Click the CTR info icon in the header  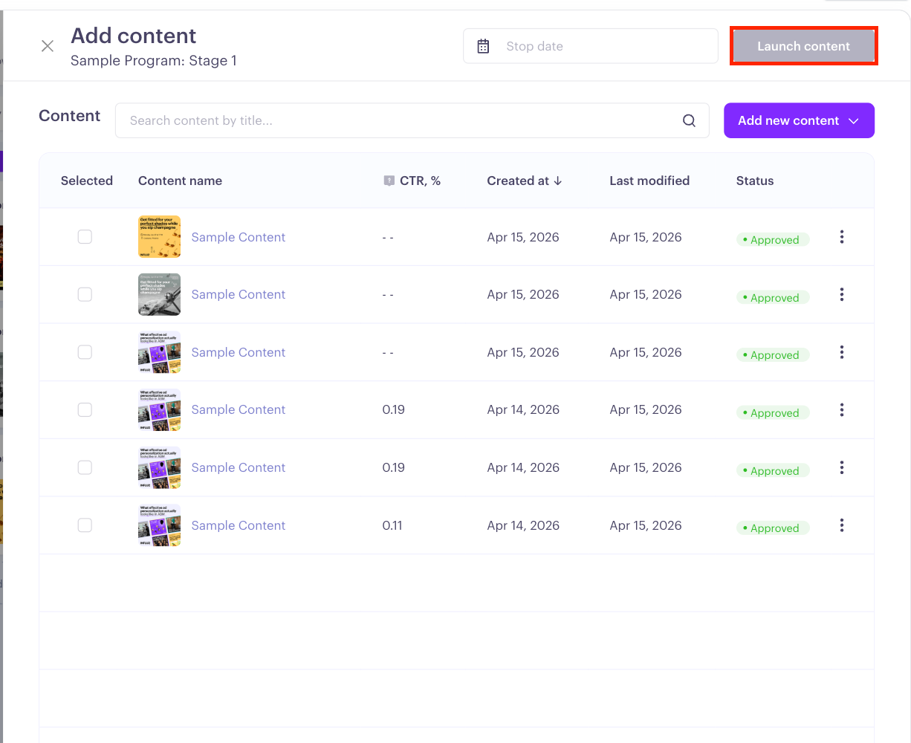[x=389, y=181]
